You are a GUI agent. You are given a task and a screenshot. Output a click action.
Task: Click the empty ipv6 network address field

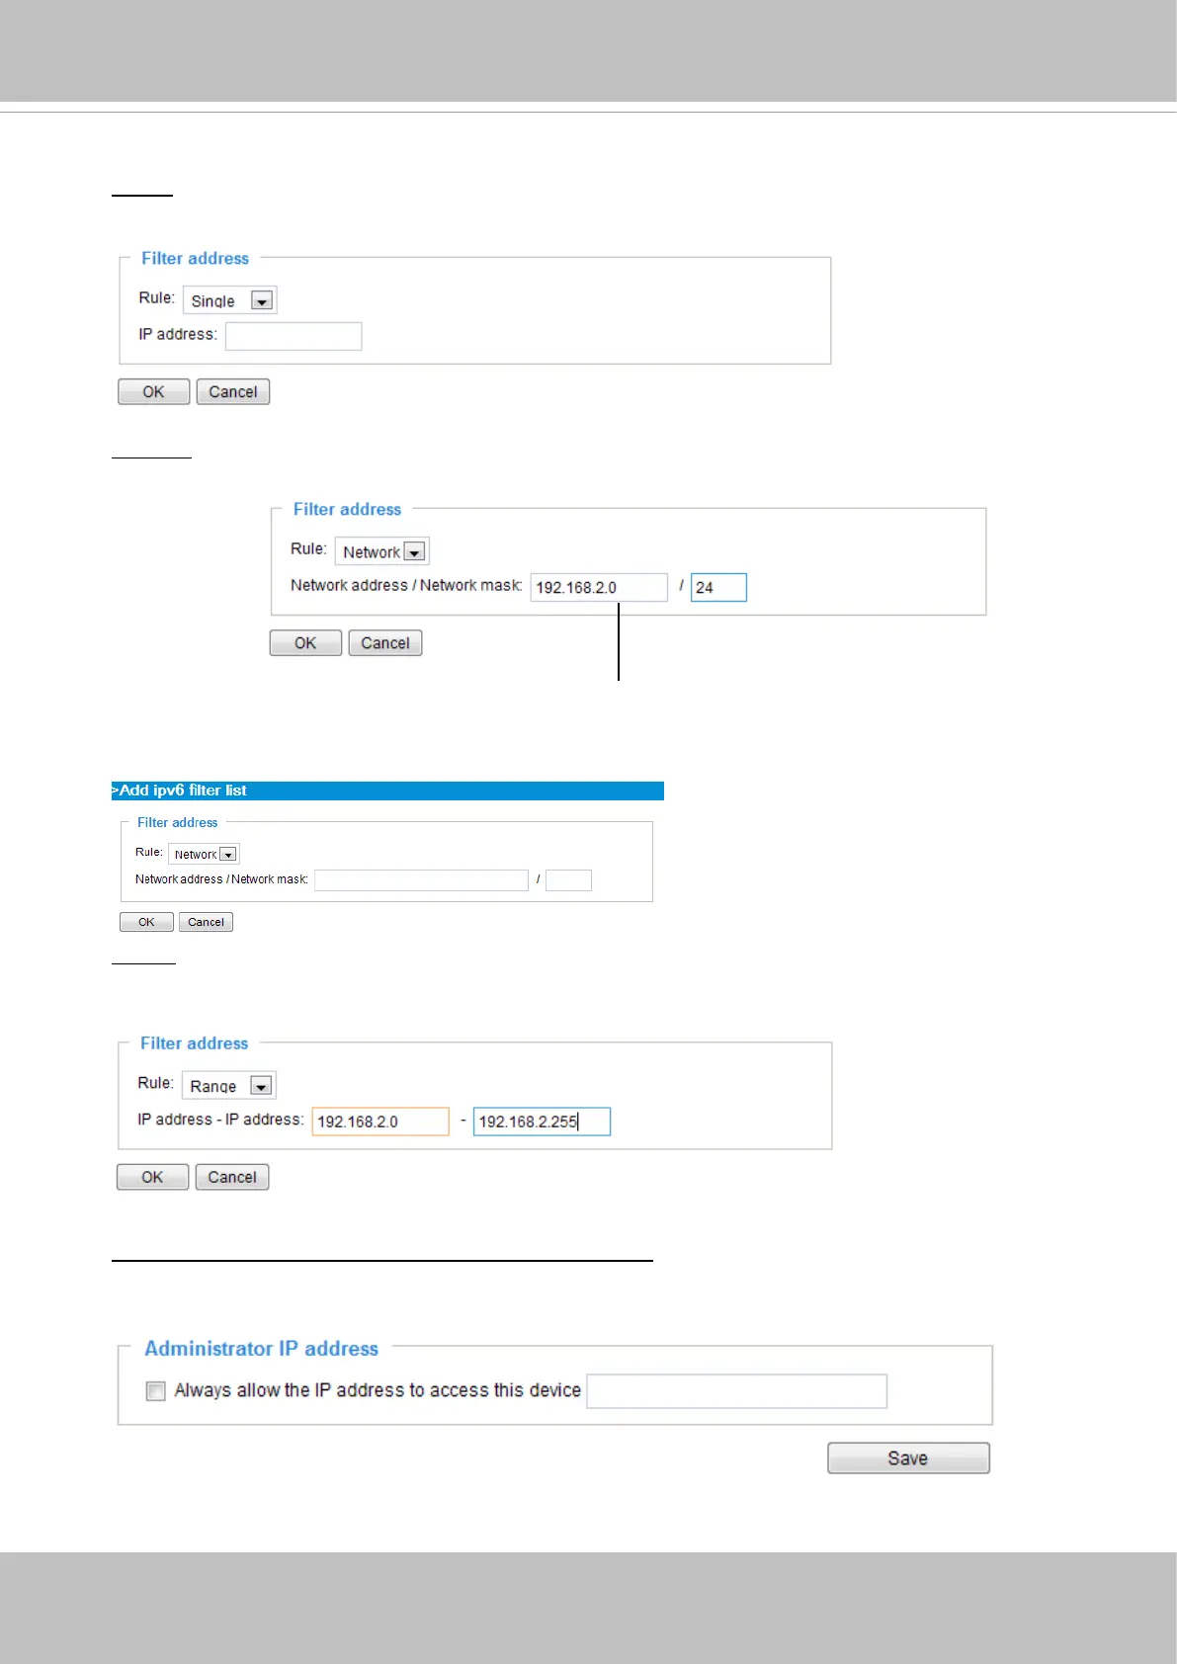point(421,880)
